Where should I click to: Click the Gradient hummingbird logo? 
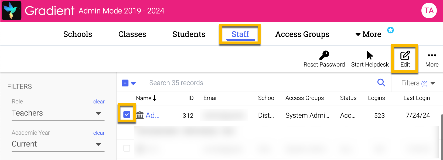(12, 11)
